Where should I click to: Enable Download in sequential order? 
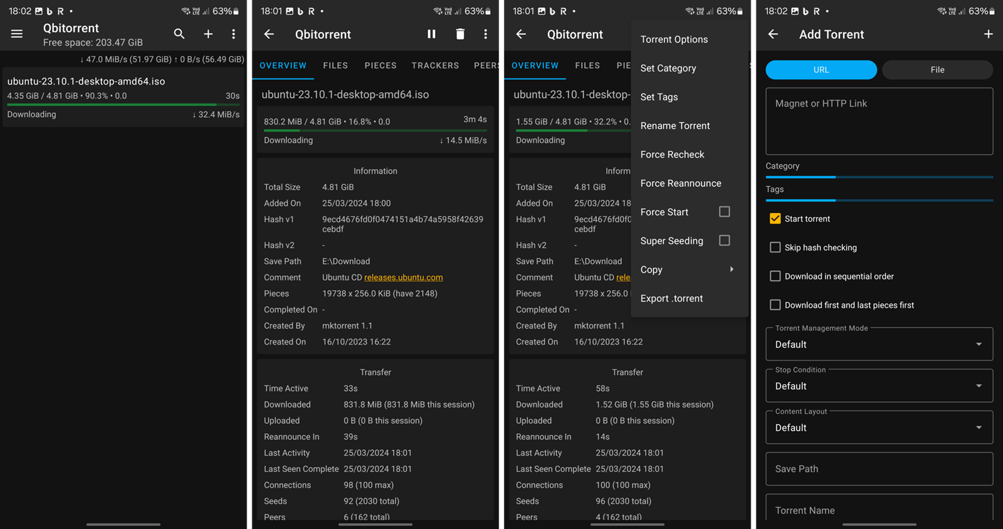pyautogui.click(x=775, y=276)
